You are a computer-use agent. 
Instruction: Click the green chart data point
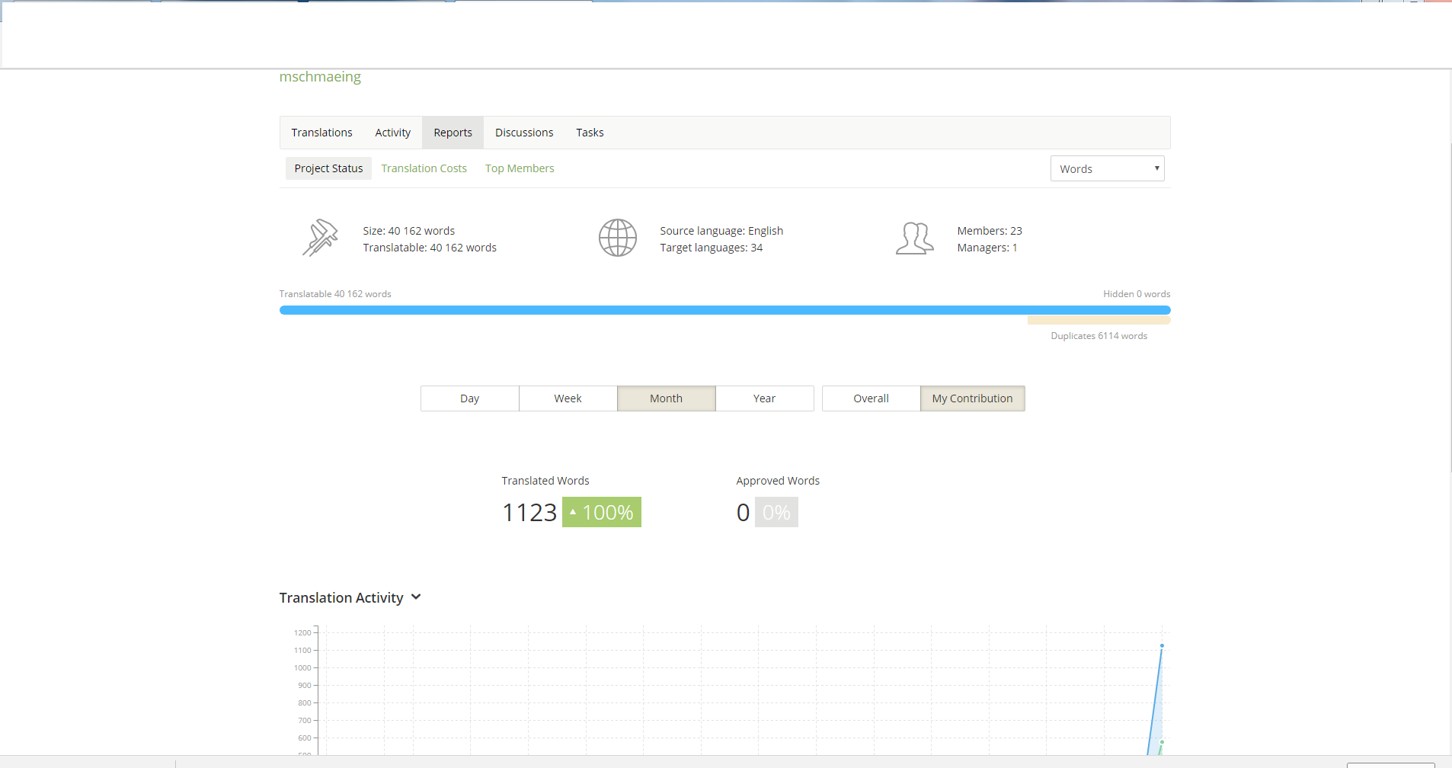point(1162,741)
